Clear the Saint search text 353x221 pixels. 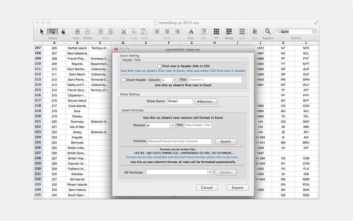pyautogui.click(x=314, y=32)
